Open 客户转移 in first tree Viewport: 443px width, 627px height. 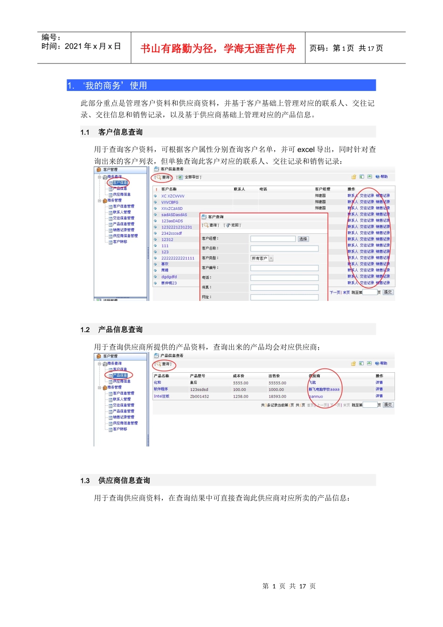[120, 242]
